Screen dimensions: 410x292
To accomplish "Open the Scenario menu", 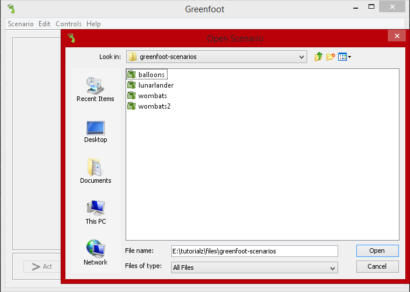I will [x=20, y=24].
